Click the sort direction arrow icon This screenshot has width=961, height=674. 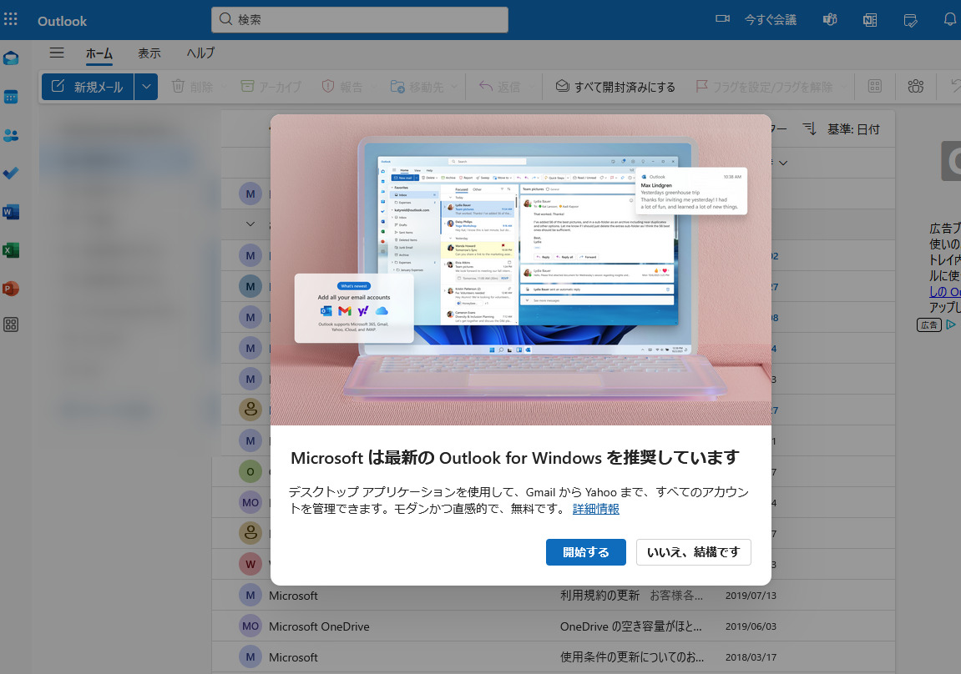click(x=809, y=128)
